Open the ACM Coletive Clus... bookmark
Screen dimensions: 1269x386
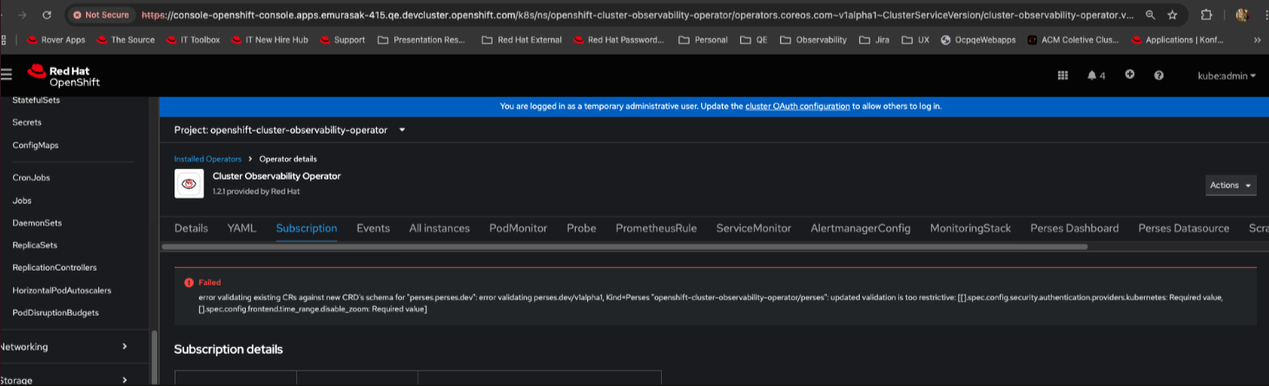pyautogui.click(x=1073, y=40)
